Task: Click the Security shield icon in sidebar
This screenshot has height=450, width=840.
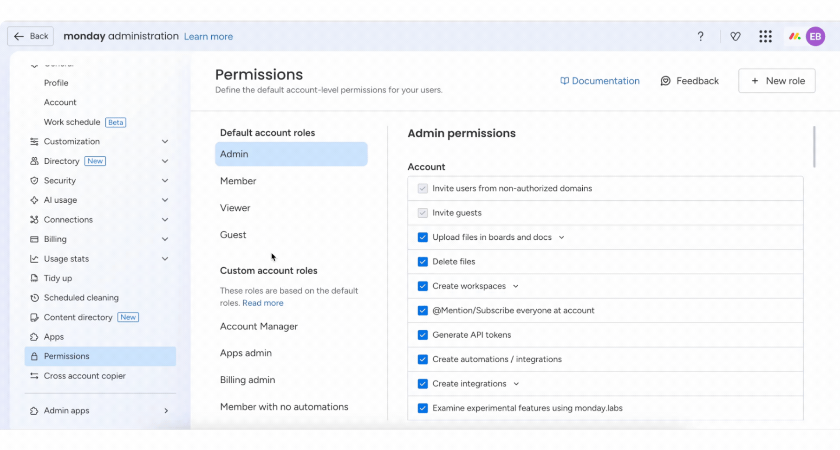Action: click(x=34, y=180)
